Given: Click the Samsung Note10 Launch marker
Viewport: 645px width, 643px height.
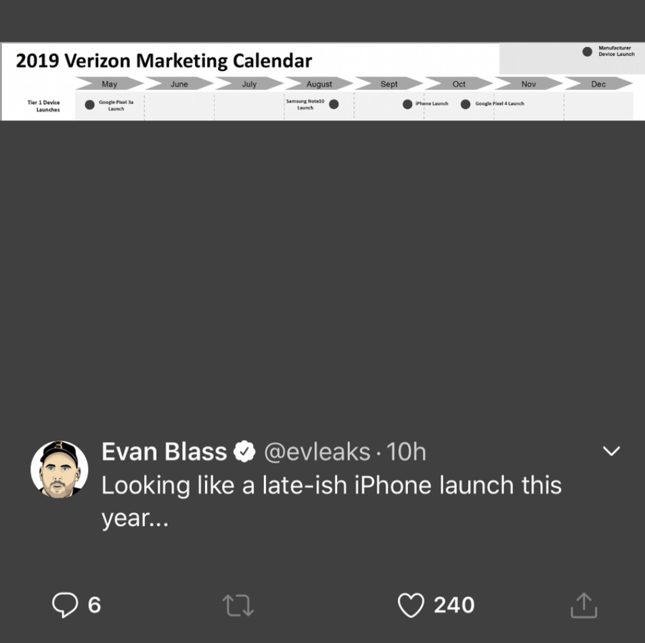Looking at the screenshot, I should click(334, 105).
